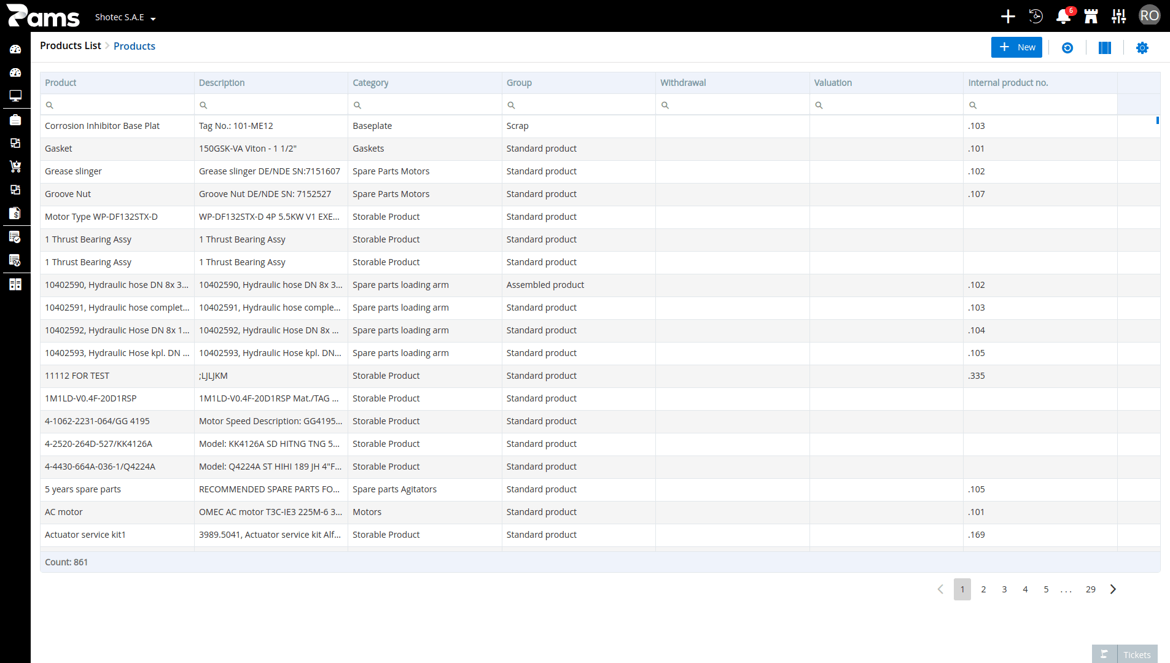This screenshot has width=1170, height=663.
Task: Open the sliders settings icon in header
Action: (x=1119, y=17)
